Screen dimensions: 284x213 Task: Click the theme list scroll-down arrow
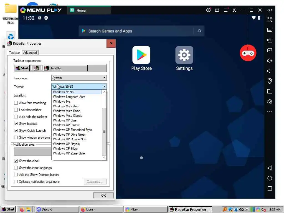tap(104, 158)
